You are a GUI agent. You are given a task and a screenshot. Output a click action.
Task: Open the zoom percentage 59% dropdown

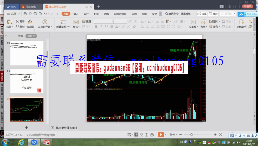pyautogui.click(x=173, y=134)
